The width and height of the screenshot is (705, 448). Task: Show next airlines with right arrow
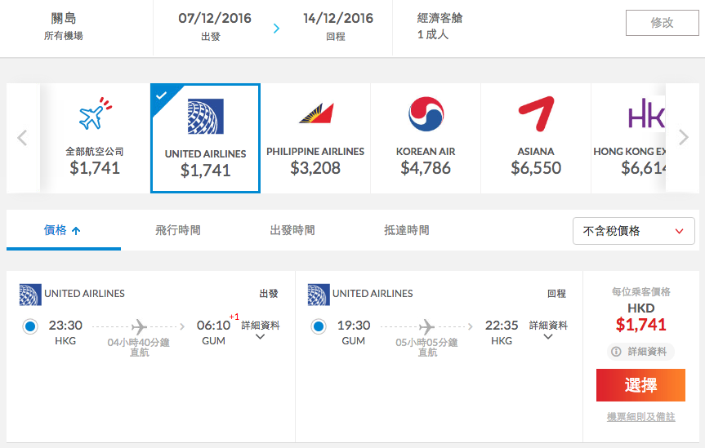[684, 137]
